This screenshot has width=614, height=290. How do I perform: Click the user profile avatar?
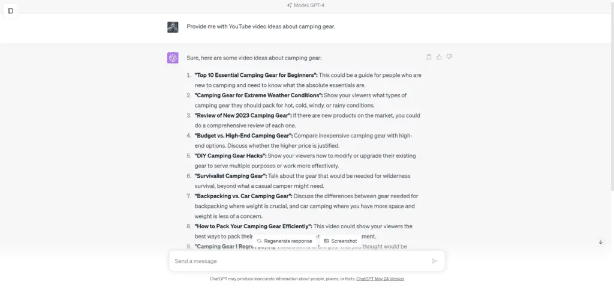(173, 27)
